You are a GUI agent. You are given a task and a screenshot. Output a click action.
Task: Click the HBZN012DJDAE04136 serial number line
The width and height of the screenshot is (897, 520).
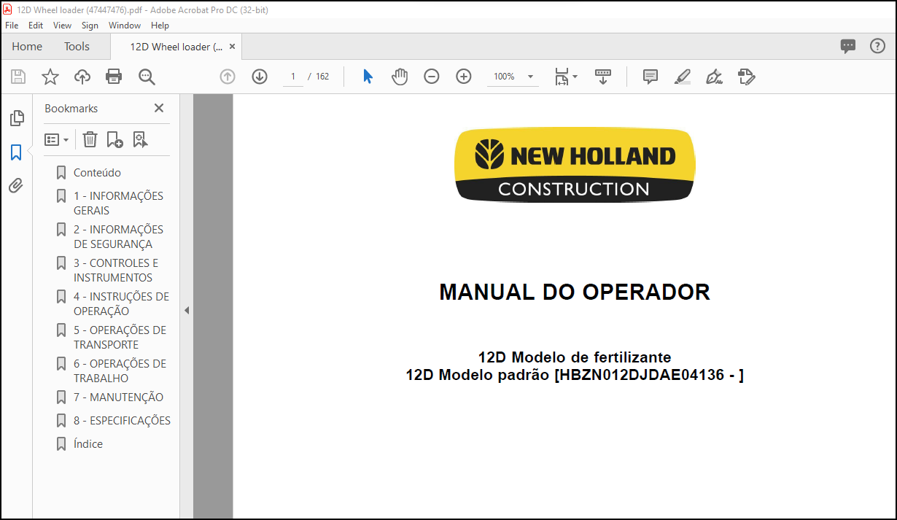[x=575, y=375]
